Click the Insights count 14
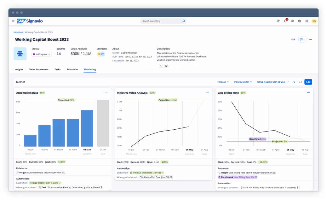This screenshot has width=327, height=200. 59,54
